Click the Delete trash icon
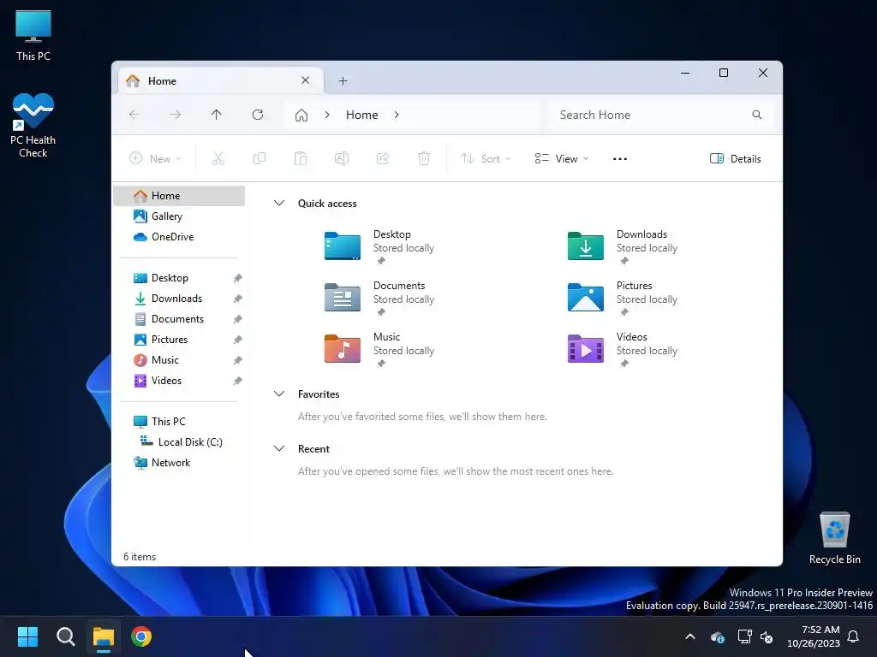Screen dimensions: 877x657 [x=424, y=158]
